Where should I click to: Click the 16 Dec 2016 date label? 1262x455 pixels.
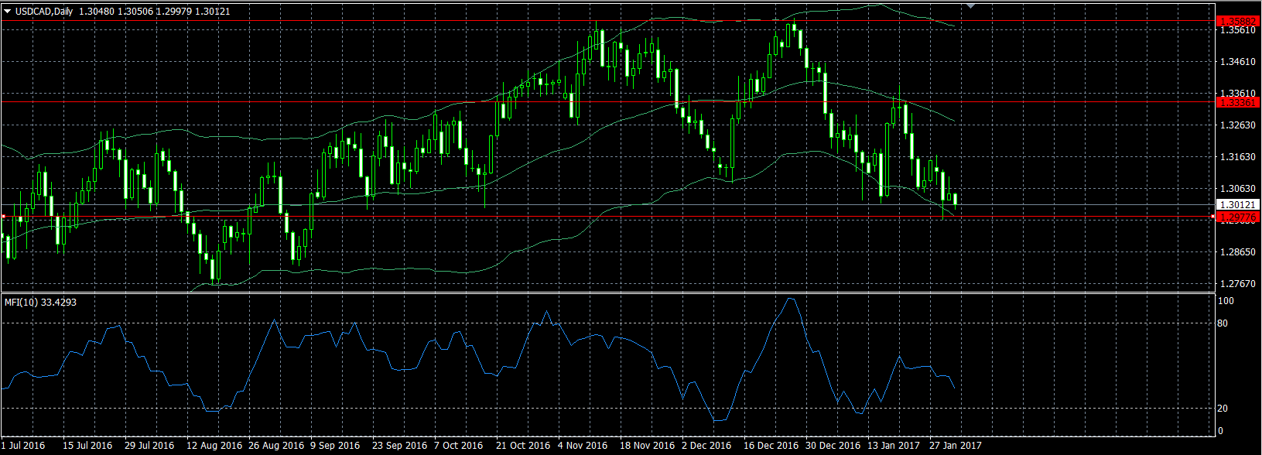coord(771,446)
